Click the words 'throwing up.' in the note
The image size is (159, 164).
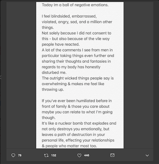point(53,89)
